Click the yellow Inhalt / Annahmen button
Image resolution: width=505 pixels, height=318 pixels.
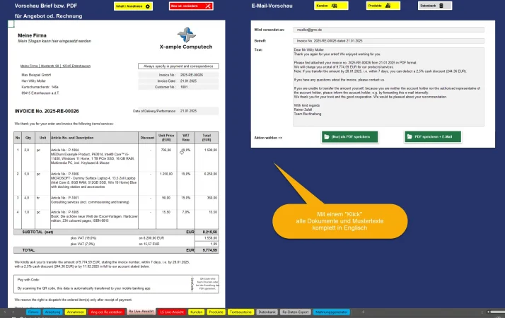point(133,6)
